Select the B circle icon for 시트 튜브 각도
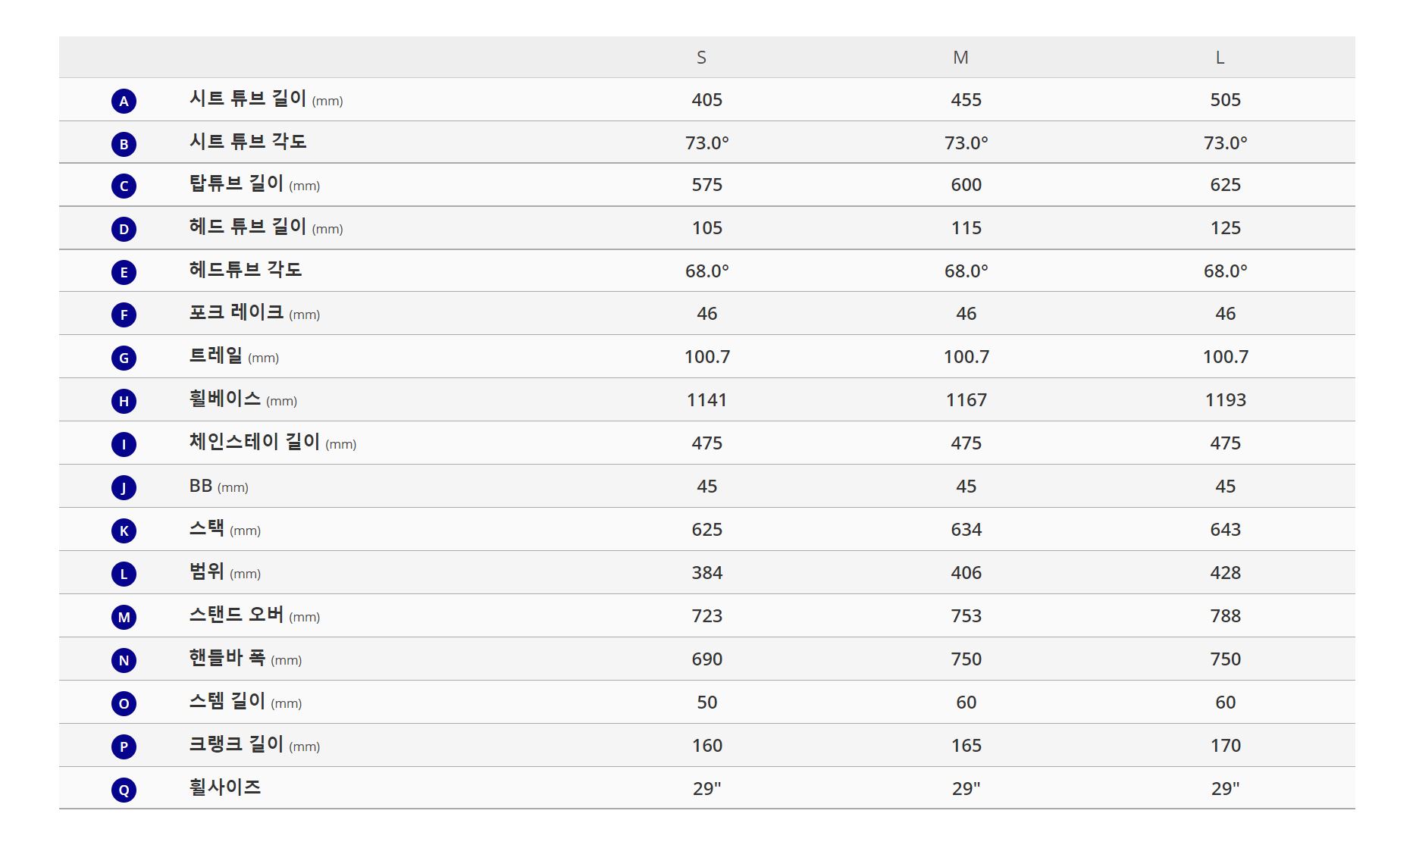Screen dimensions: 1416x842 pyautogui.click(x=124, y=144)
